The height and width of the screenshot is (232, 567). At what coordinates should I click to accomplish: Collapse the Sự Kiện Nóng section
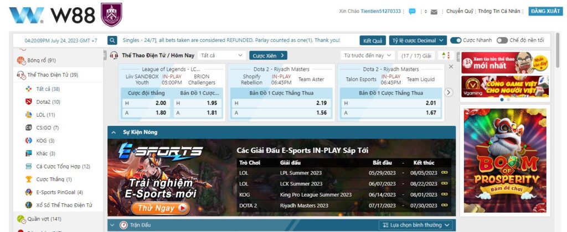click(x=114, y=133)
